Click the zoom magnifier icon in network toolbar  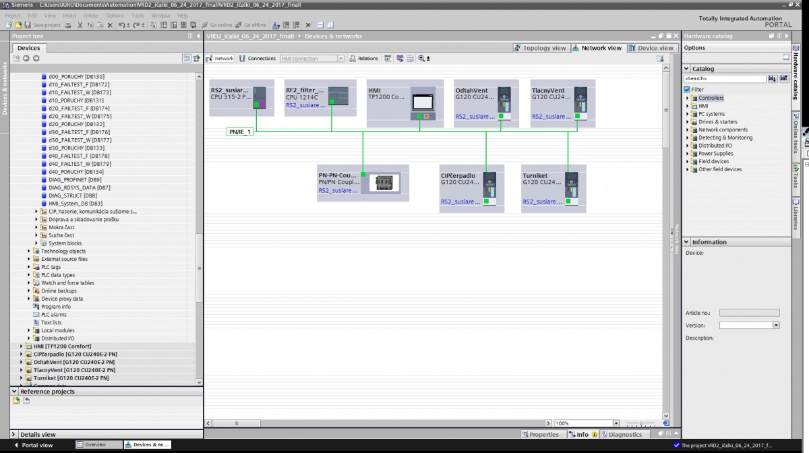click(x=421, y=59)
